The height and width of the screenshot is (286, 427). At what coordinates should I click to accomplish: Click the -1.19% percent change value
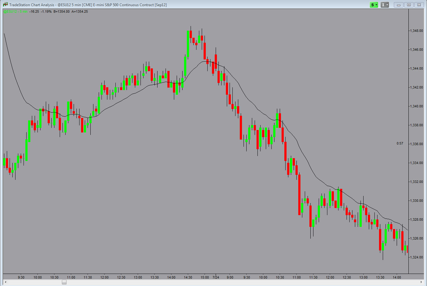click(46, 11)
